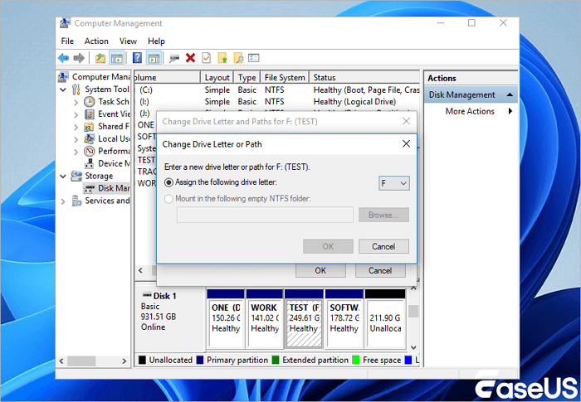Click the Services and Applications icon
The image size is (581, 402).
[76, 201]
